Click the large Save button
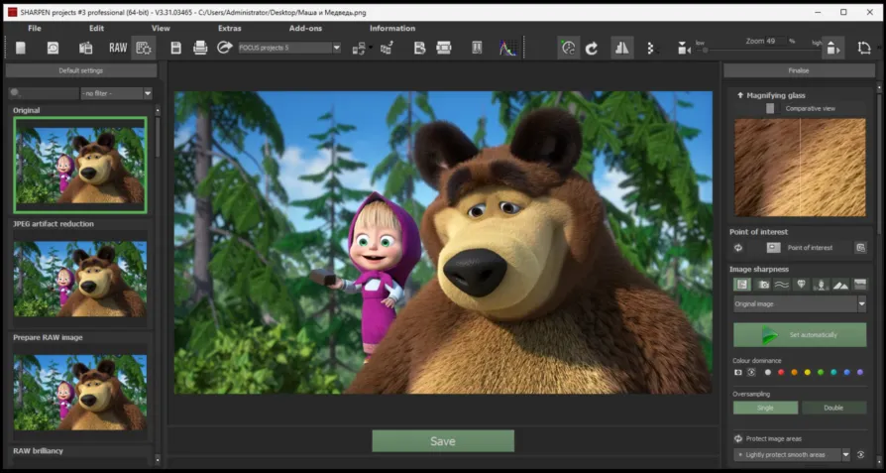The width and height of the screenshot is (886, 473). point(443,441)
